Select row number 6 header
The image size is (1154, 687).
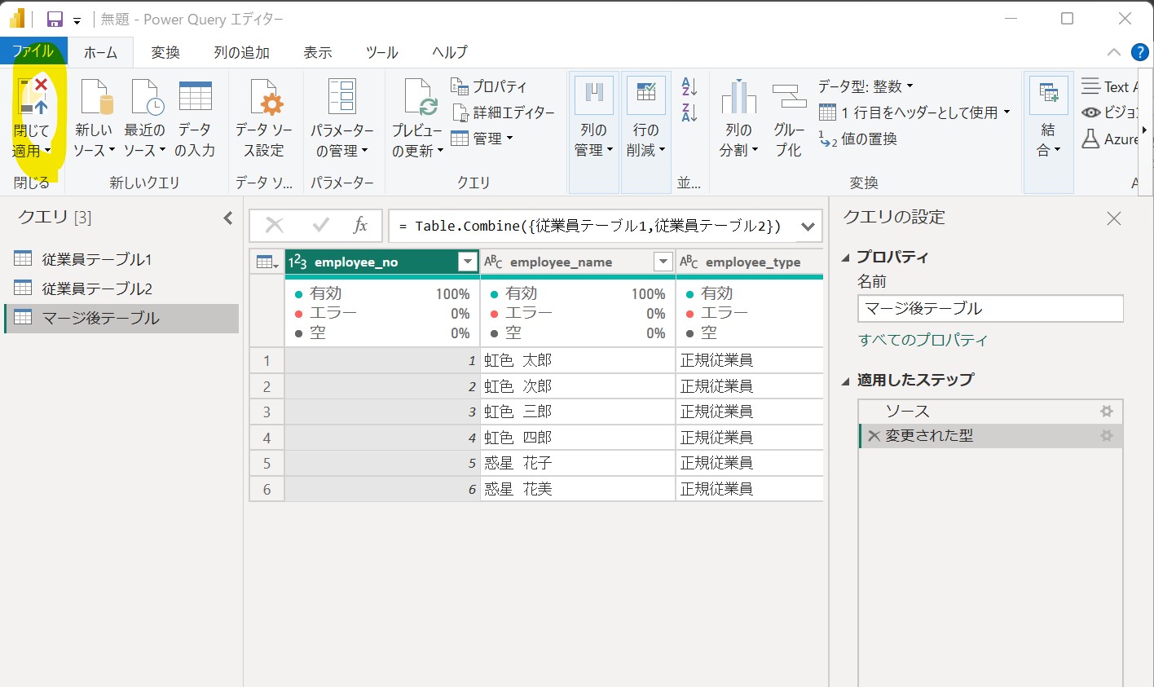click(266, 489)
